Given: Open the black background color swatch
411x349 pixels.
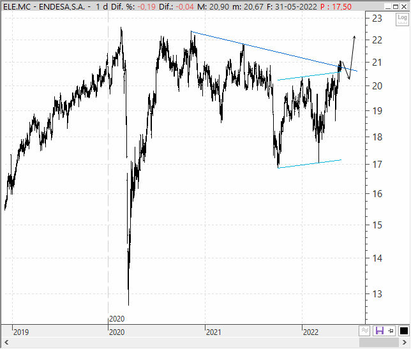Looking at the screenshot, I should (x=403, y=331).
